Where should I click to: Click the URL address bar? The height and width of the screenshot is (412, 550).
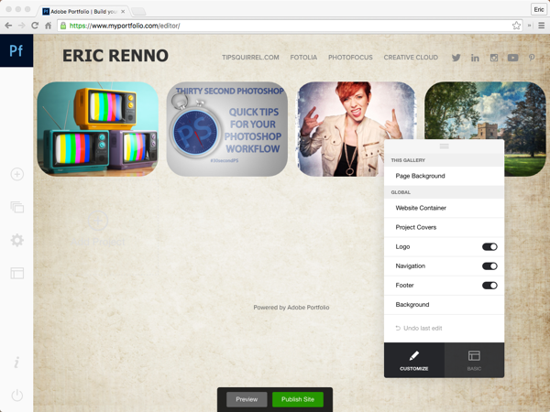tap(290, 26)
